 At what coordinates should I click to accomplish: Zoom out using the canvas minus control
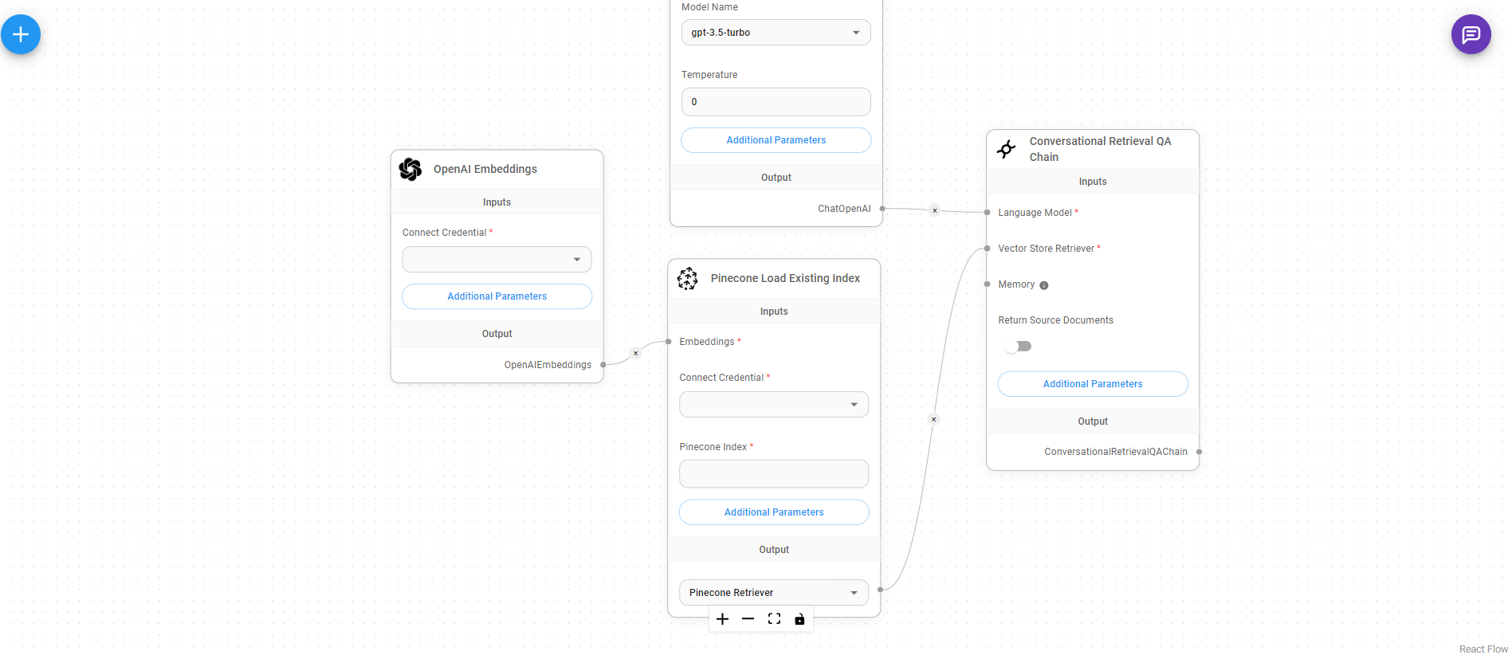(x=748, y=619)
